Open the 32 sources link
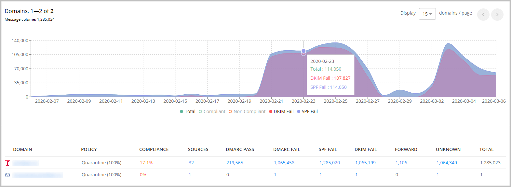The height and width of the screenshot is (187, 511). pos(191,163)
